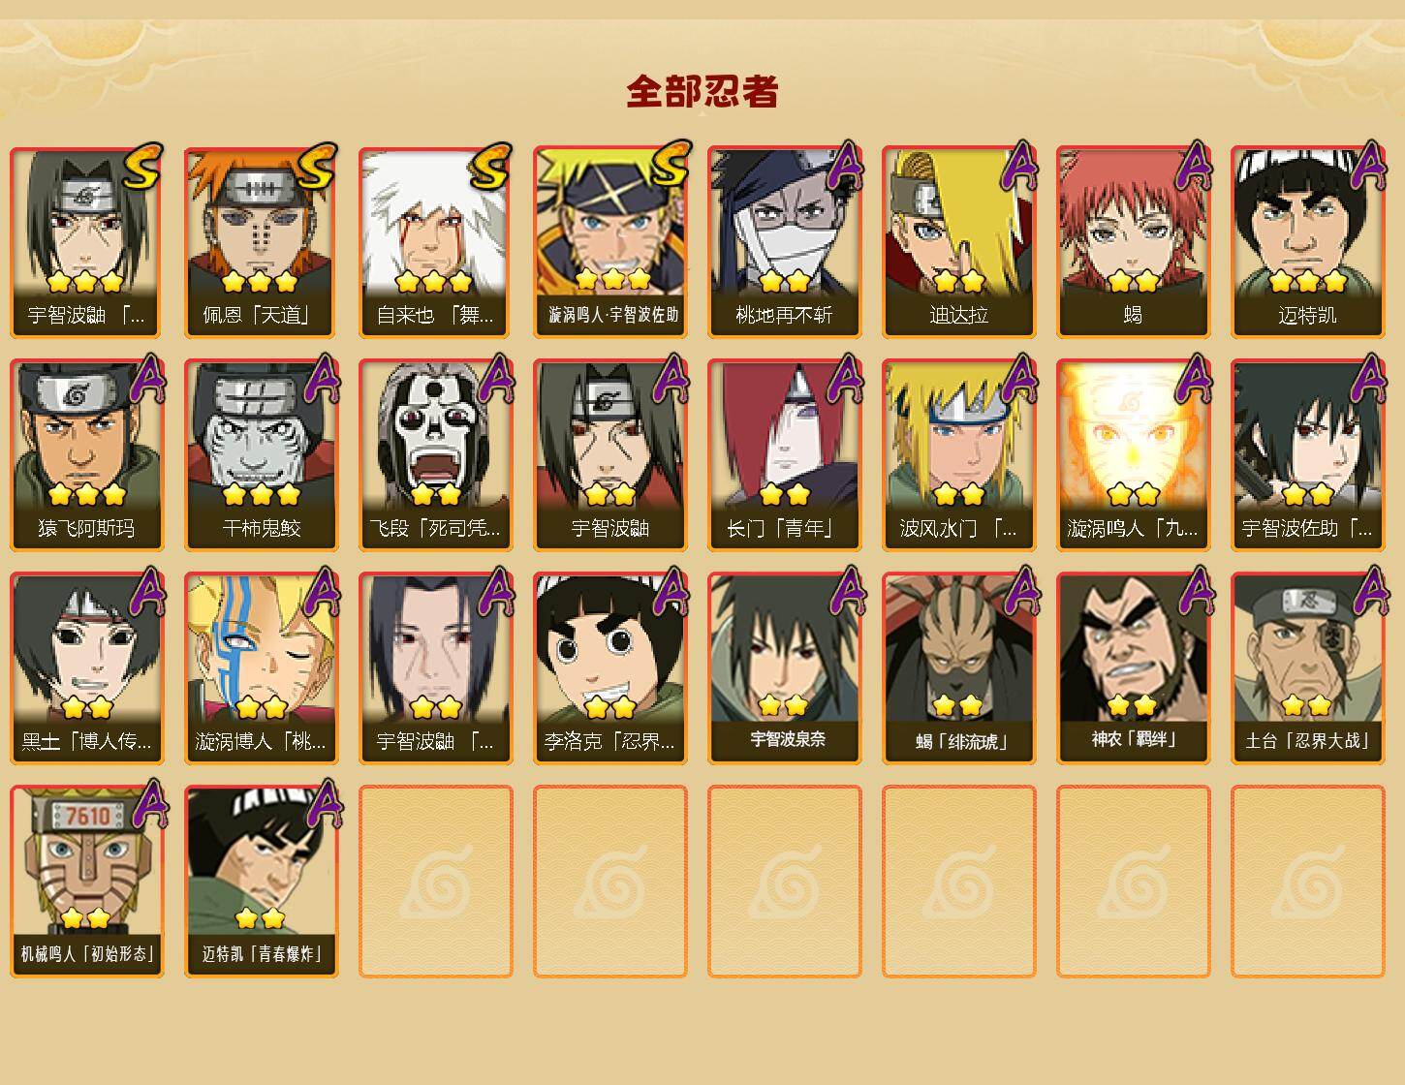Click the first empty ninja slot
The image size is (1405, 1085).
436,882
